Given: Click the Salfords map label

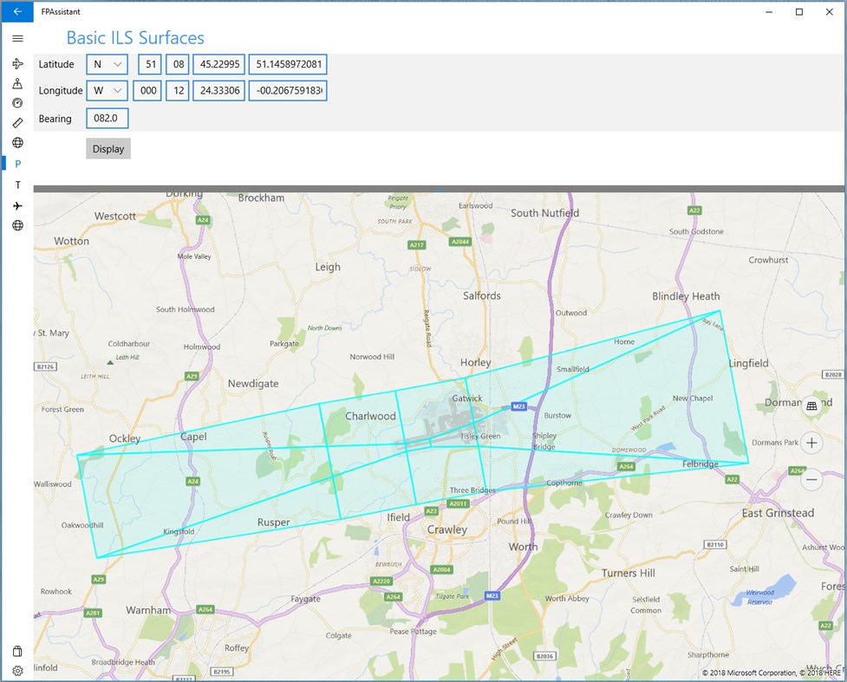Looking at the screenshot, I should pyautogui.click(x=482, y=296).
